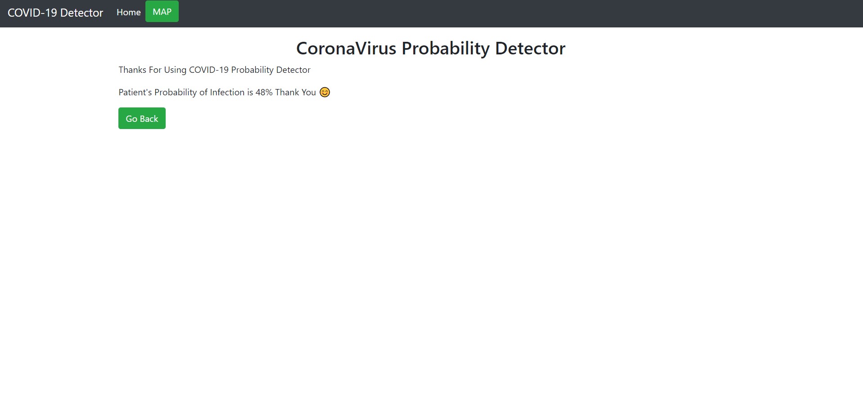Click the word CoronaVirus in the heading
The width and height of the screenshot is (863, 410).
(346, 49)
